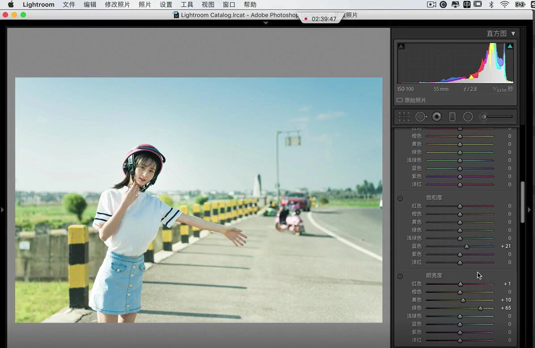Image resolution: width=535 pixels, height=348 pixels.
Task: Show the top module panel
Action: 266,23
